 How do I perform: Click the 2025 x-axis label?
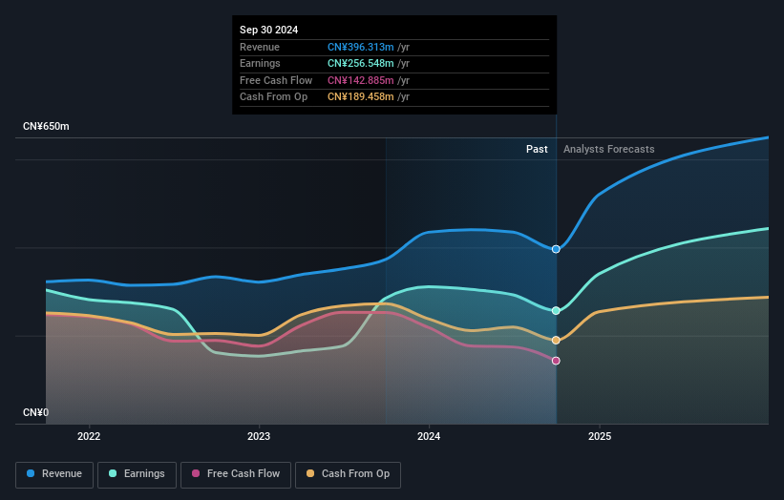(600, 436)
